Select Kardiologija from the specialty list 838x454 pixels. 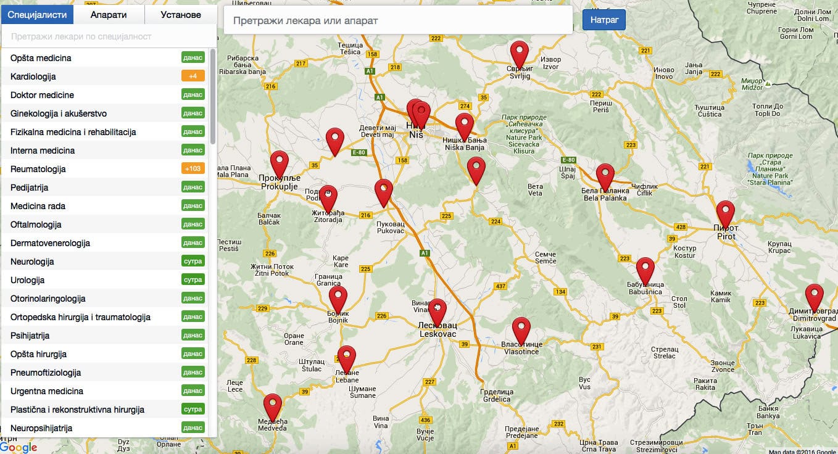pos(33,76)
